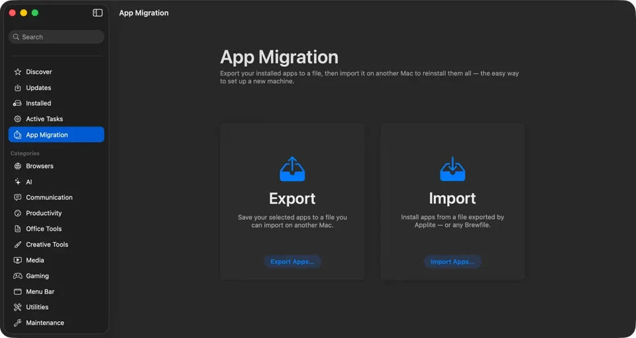
Task: Click the Installed drive icon
Action: click(x=17, y=103)
